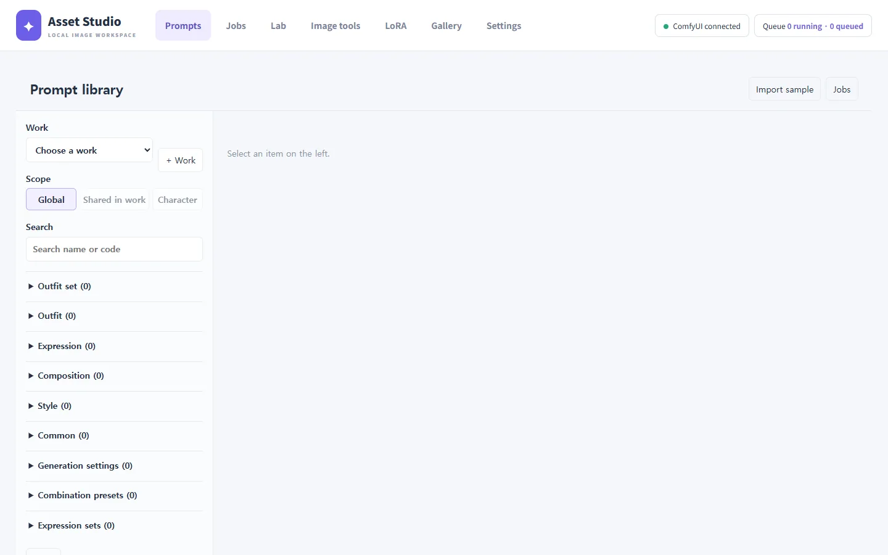Image resolution: width=888 pixels, height=555 pixels.
Task: Click the Select an item on the left text
Action: click(x=278, y=154)
